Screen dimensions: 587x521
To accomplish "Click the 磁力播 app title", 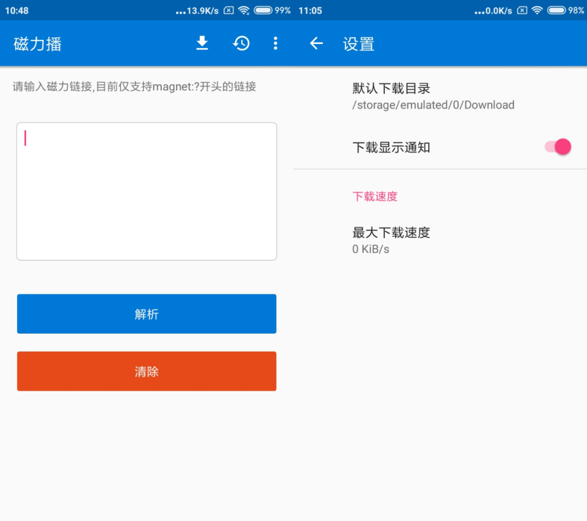I will pos(38,44).
